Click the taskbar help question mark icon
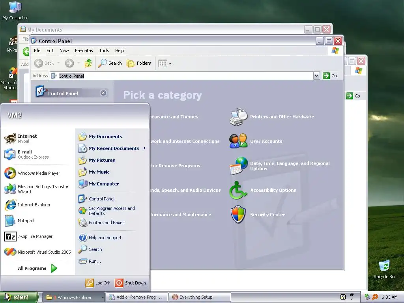404x303 pixels. pos(343,297)
